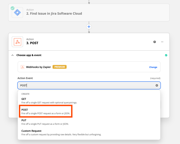Screen dimensions: 180x144
Task: Click the small Webhooks by Zapier app icon
Action: [x=23, y=67]
